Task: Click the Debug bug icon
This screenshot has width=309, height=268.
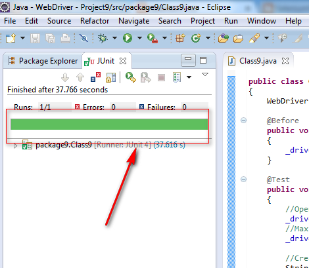Action: pyautogui.click(x=103, y=38)
